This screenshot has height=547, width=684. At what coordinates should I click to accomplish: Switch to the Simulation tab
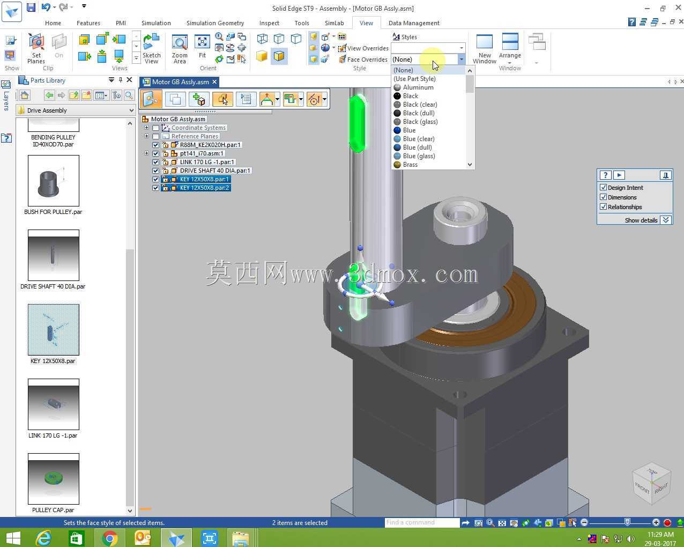(156, 23)
